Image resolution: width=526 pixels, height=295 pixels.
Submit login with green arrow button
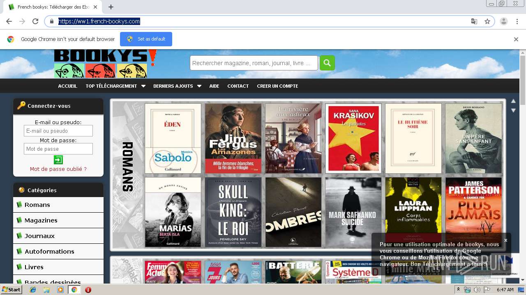pyautogui.click(x=58, y=160)
